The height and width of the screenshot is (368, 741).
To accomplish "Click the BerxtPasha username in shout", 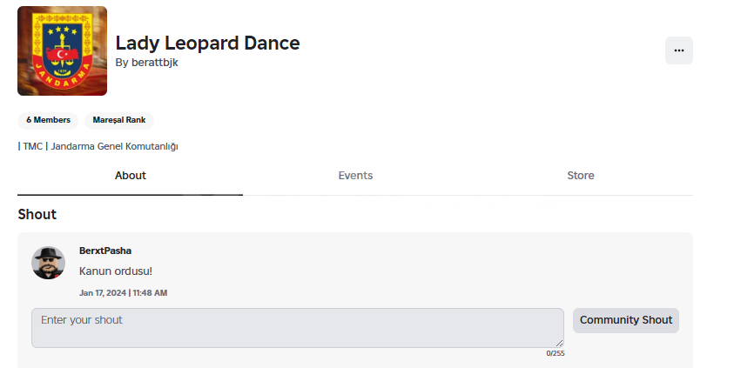I will 105,251.
